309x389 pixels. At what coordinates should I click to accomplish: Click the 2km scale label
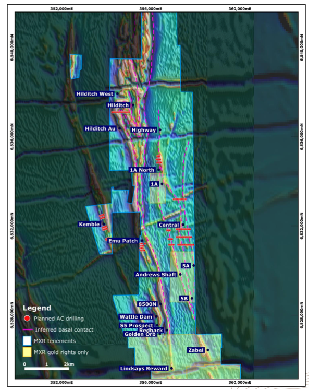(69, 364)
